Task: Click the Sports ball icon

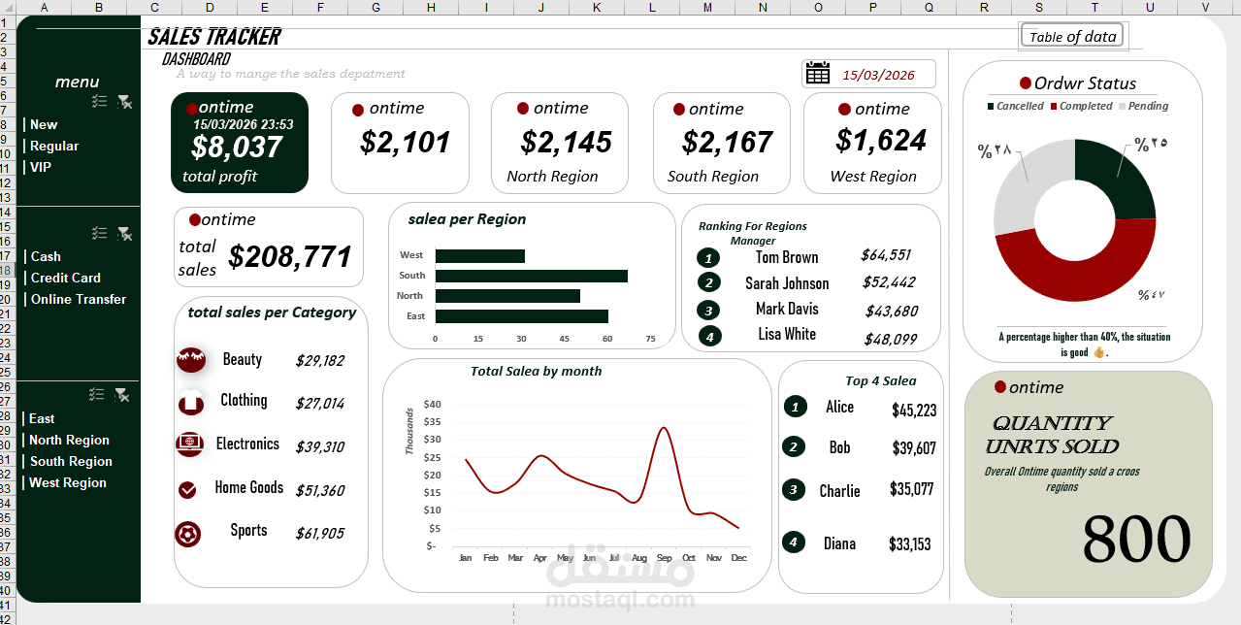Action: click(190, 532)
